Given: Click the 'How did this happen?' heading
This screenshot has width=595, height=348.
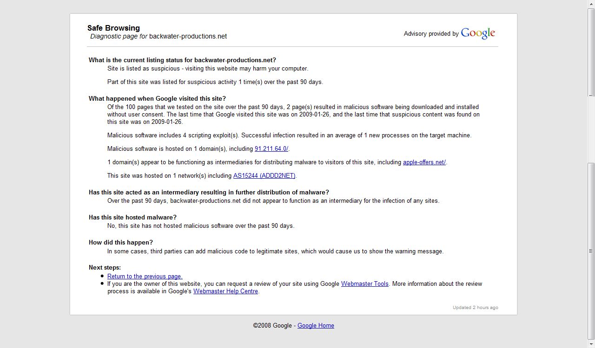Looking at the screenshot, I should click(120, 243).
